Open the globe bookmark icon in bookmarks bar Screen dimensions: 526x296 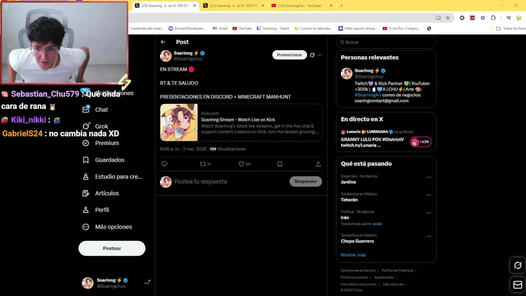coord(429,28)
